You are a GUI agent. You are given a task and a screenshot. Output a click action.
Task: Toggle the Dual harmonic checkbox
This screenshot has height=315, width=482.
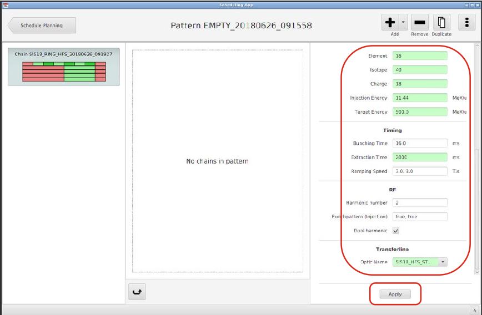(396, 231)
